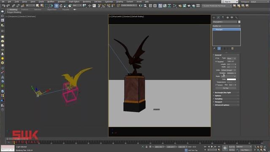Open the Create panel plus icon

tap(214, 18)
